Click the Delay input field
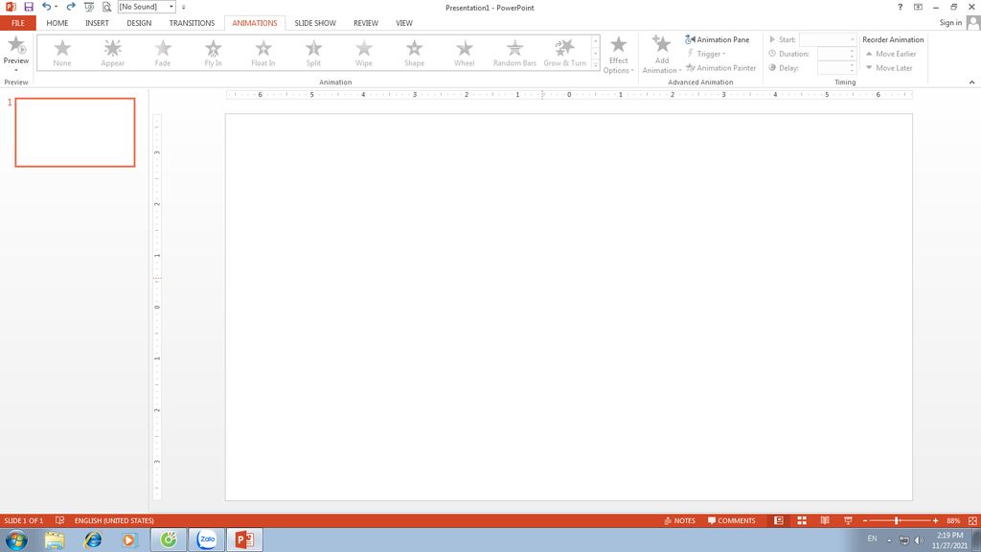 point(833,68)
